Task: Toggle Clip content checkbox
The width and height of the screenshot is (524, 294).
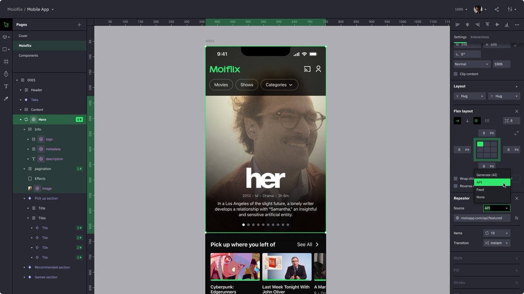Action: tap(456, 74)
